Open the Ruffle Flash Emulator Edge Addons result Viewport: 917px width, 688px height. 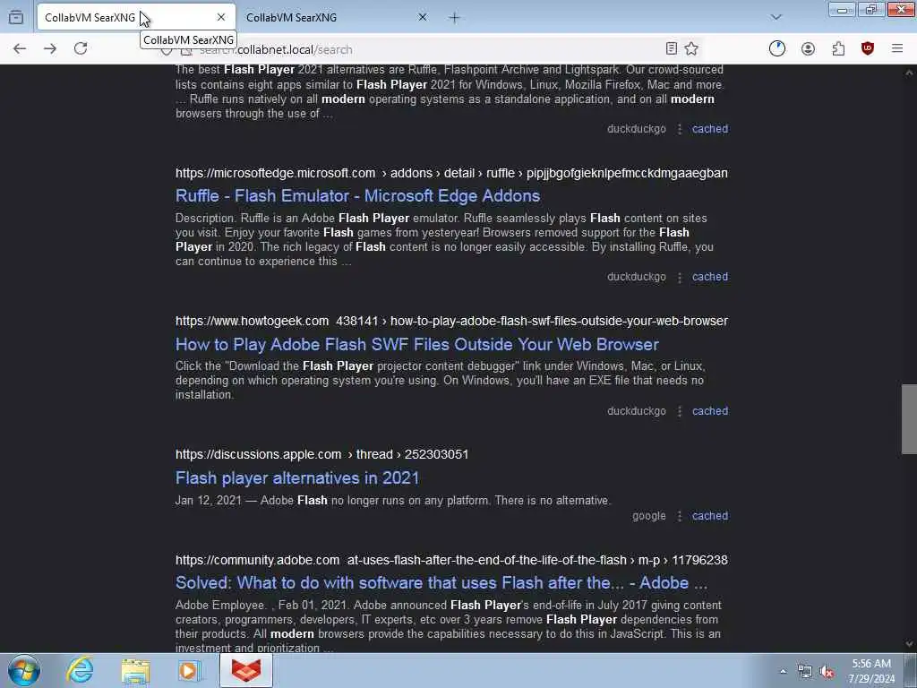pos(357,196)
